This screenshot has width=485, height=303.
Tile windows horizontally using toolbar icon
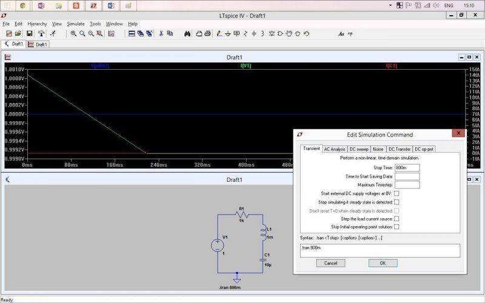click(x=132, y=34)
